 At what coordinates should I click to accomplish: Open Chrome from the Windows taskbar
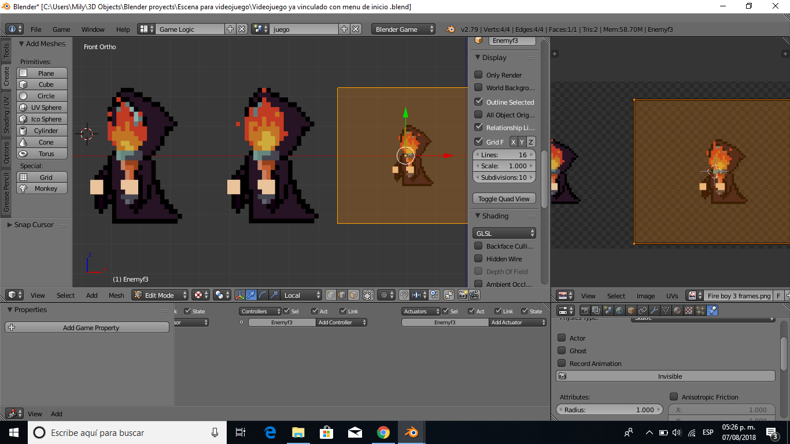pyautogui.click(x=383, y=432)
